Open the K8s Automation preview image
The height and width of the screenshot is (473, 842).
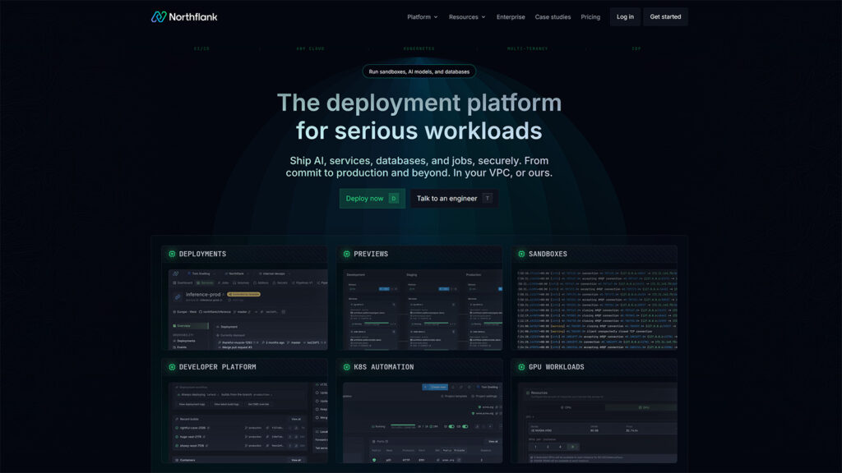coord(423,423)
